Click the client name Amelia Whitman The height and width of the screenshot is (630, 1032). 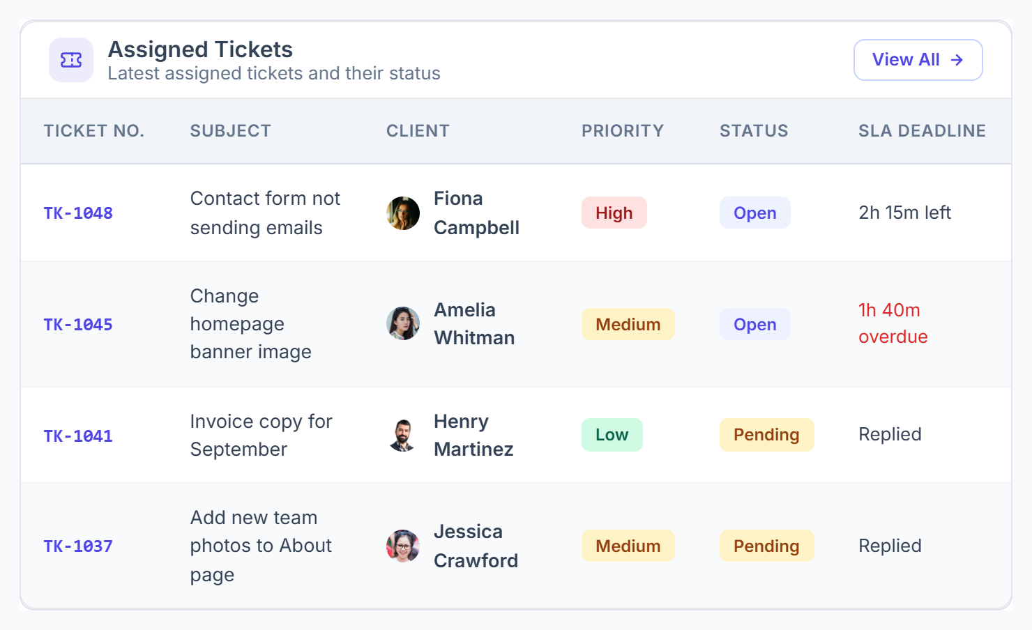click(474, 324)
